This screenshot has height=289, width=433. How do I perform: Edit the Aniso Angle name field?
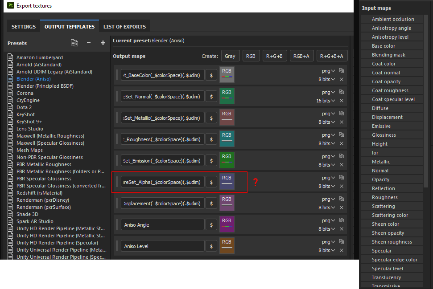[x=163, y=225]
